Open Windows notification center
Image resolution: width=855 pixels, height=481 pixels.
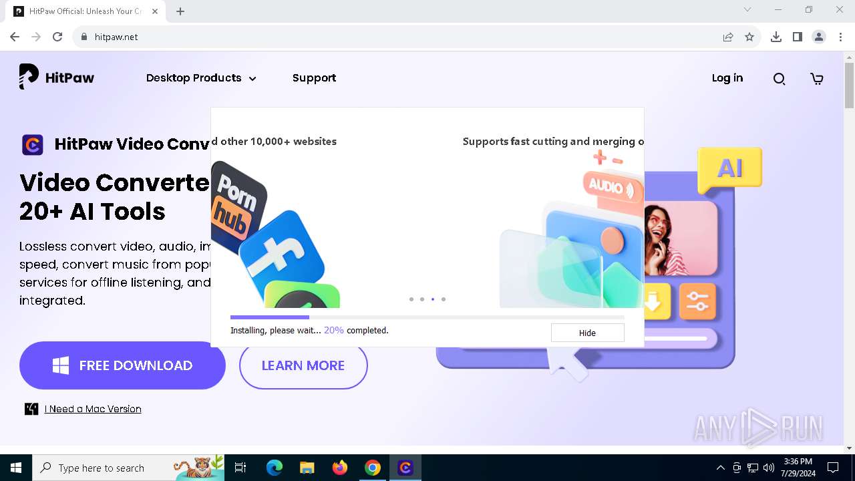pyautogui.click(x=833, y=468)
